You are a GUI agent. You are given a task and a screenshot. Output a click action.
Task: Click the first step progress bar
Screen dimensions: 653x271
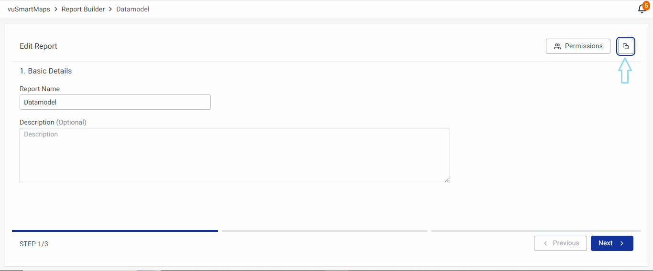(x=115, y=231)
